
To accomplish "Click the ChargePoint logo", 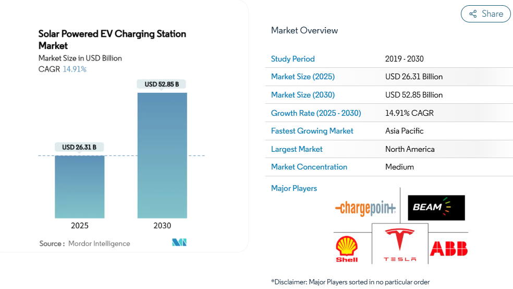I will 365,209.
